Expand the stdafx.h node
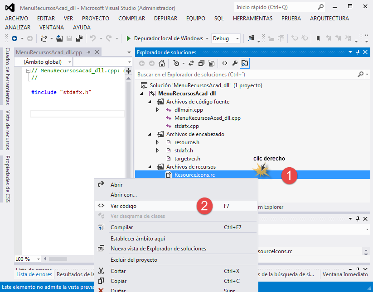 (157, 151)
